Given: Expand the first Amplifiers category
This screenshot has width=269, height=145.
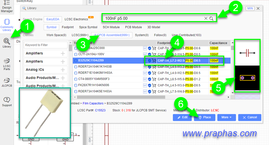Looking at the screenshot, I should [x=63, y=54].
